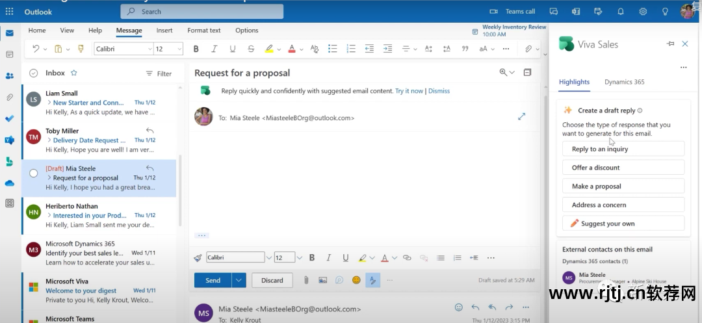Image resolution: width=702 pixels, height=323 pixels.
Task: Open the Dynamics 365 tab
Action: click(x=624, y=82)
